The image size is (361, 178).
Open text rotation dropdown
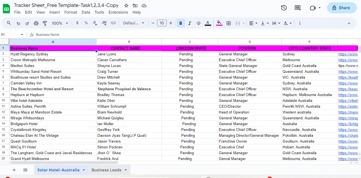288,23
